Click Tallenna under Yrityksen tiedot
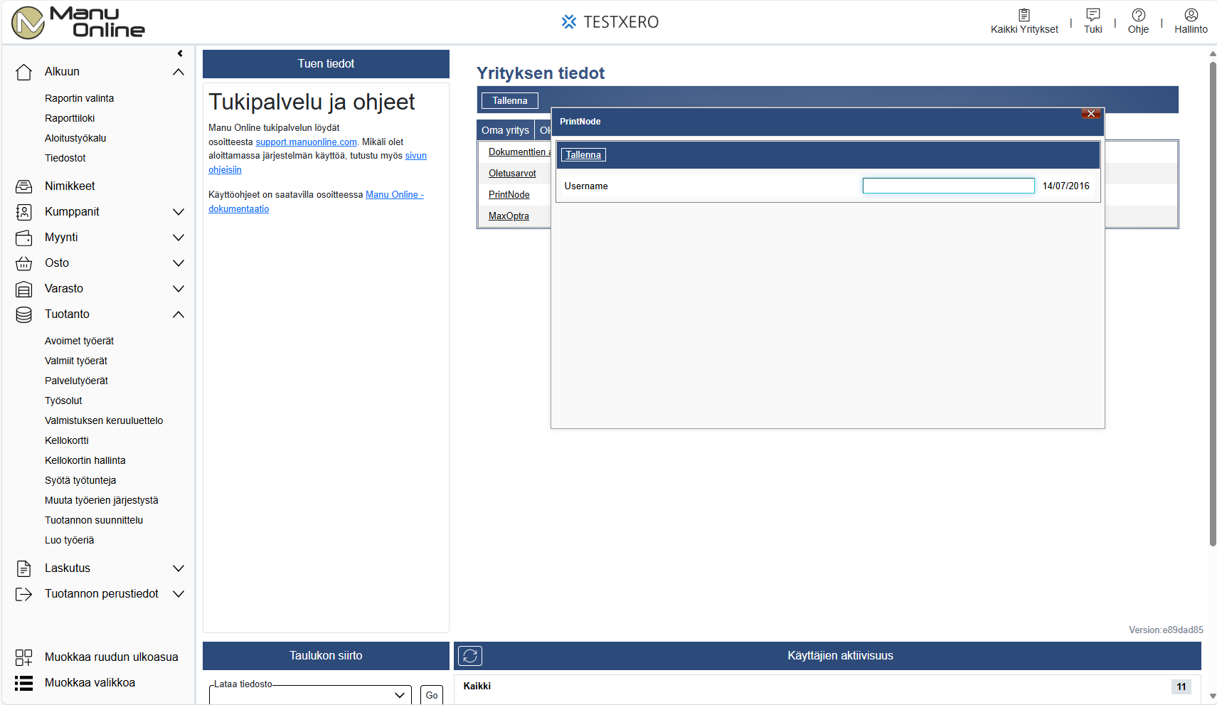 coord(510,101)
